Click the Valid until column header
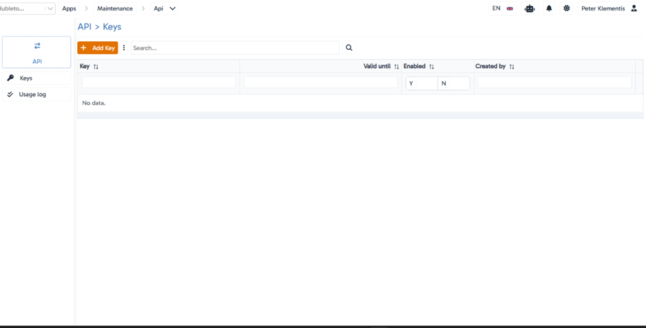Image resolution: width=646 pixels, height=328 pixels. point(320,66)
